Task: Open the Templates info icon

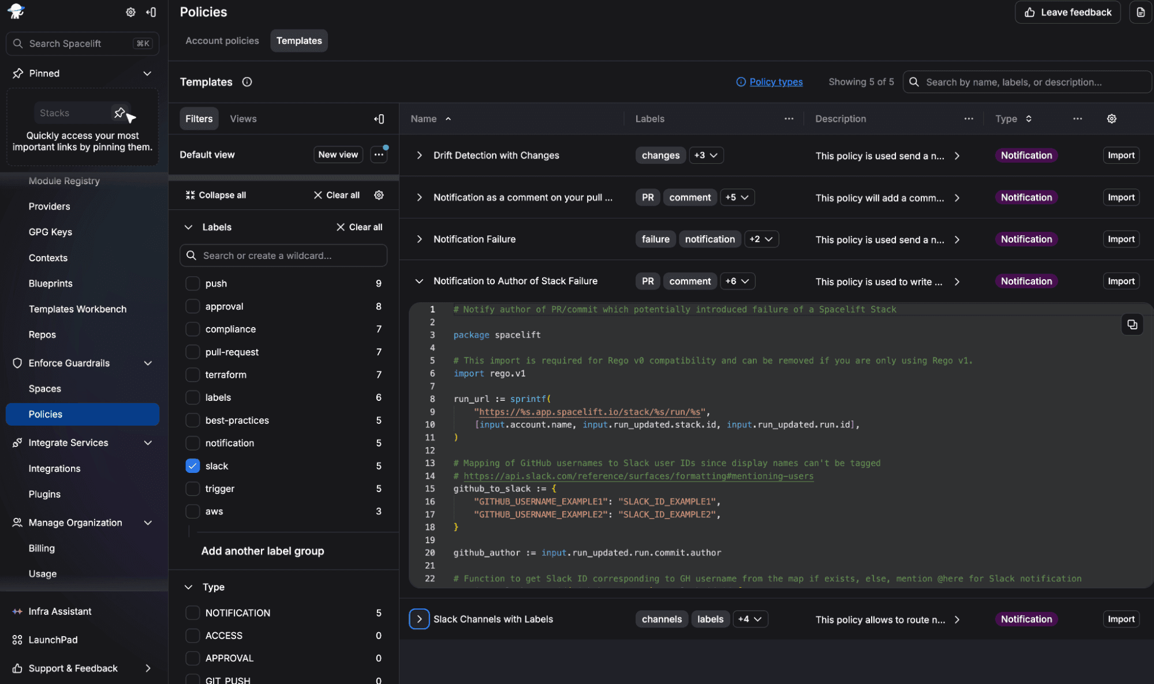Action: (x=247, y=82)
